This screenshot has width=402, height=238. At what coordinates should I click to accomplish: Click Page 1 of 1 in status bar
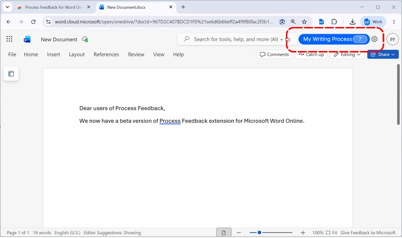pyautogui.click(x=18, y=233)
